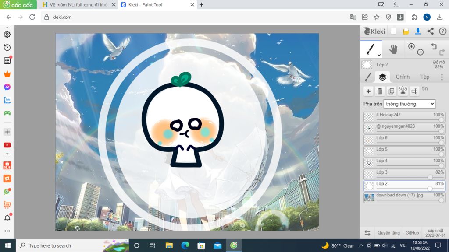Viewport: 449px width, 252px height.
Task: Click the kleki.com address bar
Action: (x=195, y=17)
